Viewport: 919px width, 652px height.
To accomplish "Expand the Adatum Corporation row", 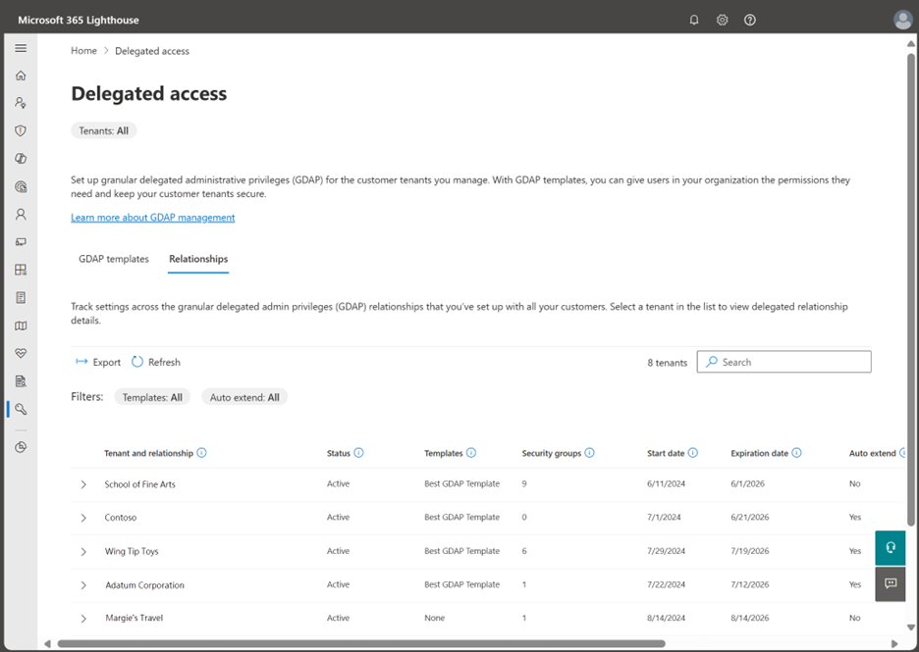I will tap(83, 585).
